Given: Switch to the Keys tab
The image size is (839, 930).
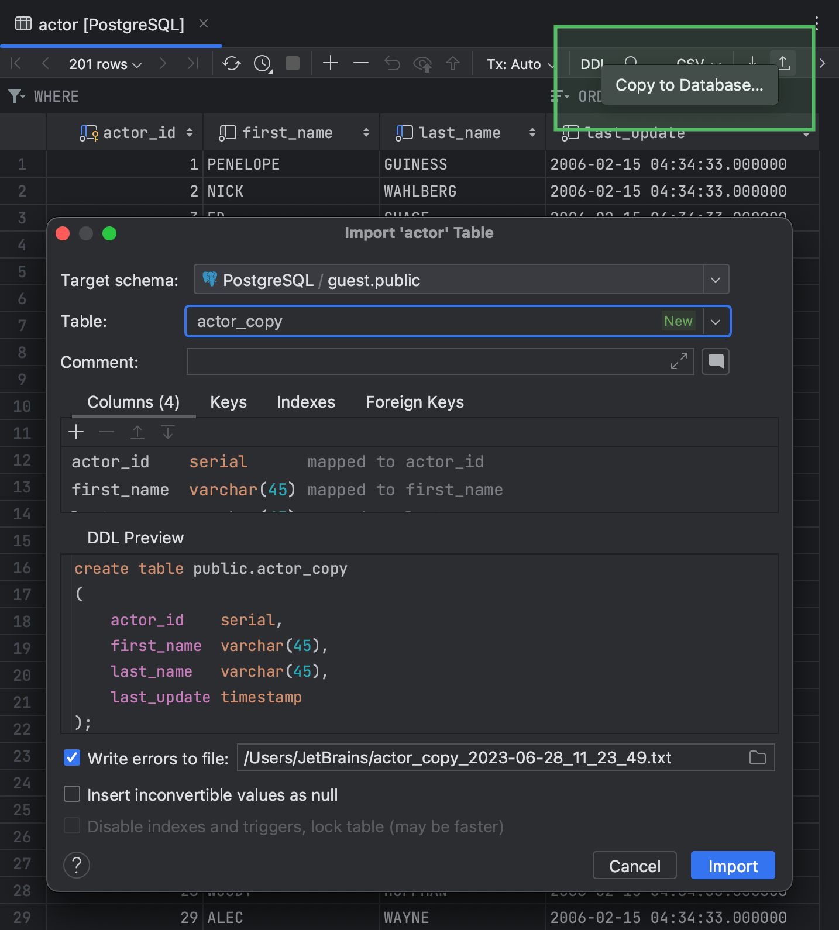Looking at the screenshot, I should coord(228,402).
